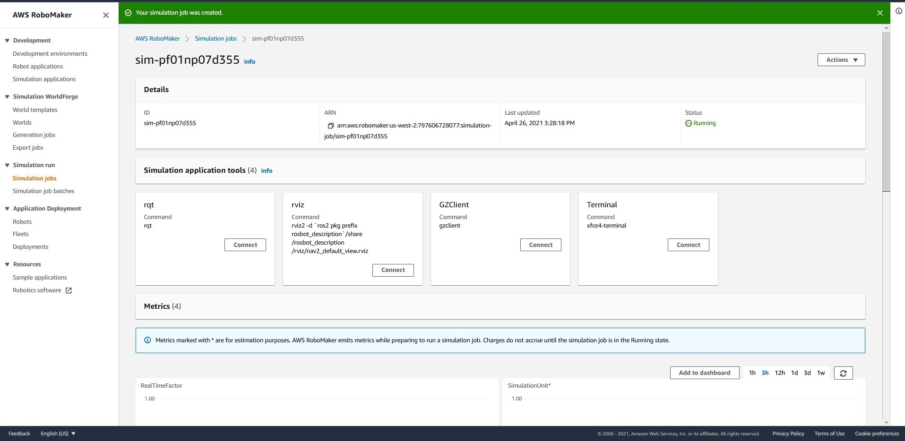Image resolution: width=905 pixels, height=441 pixels.
Task: Set metrics time range to 1h
Action: 752,373
